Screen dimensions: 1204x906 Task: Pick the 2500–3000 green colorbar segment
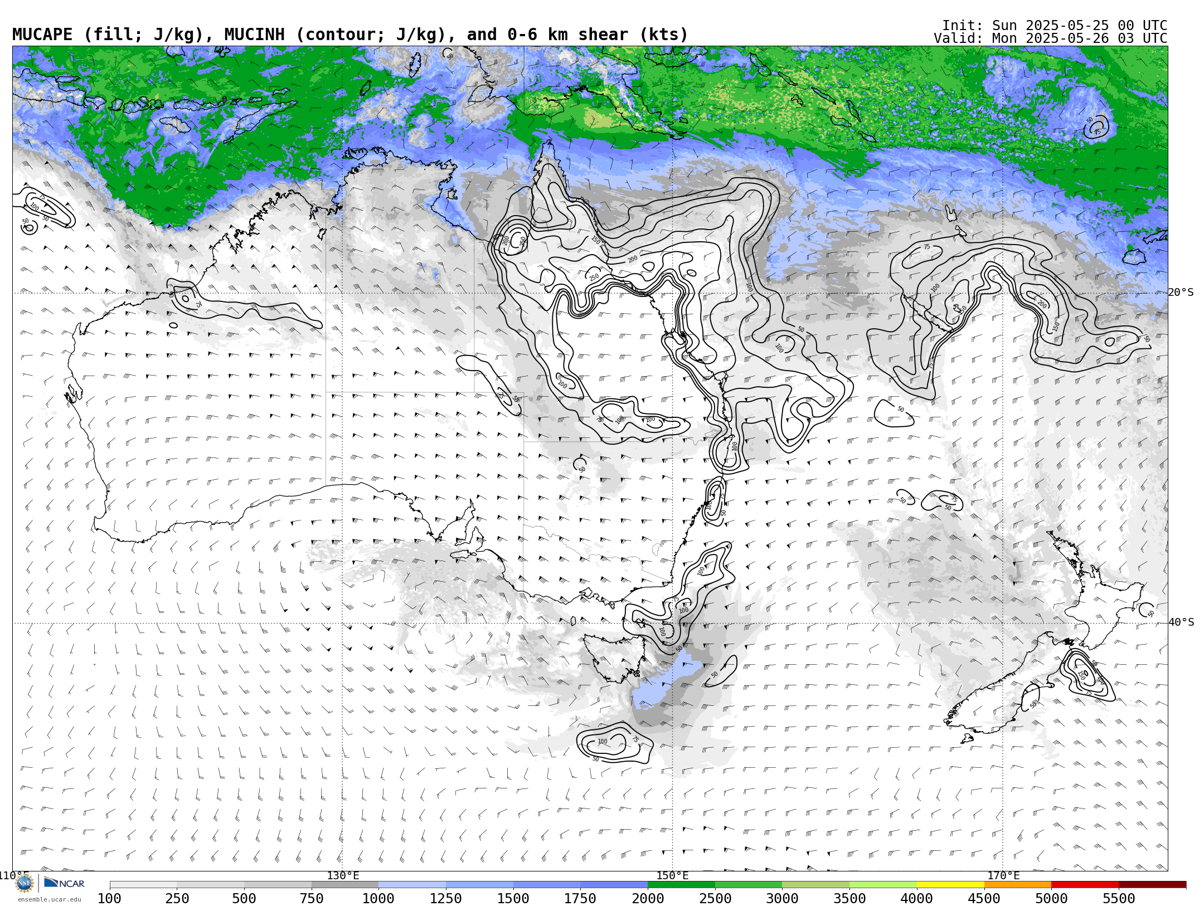point(749,885)
